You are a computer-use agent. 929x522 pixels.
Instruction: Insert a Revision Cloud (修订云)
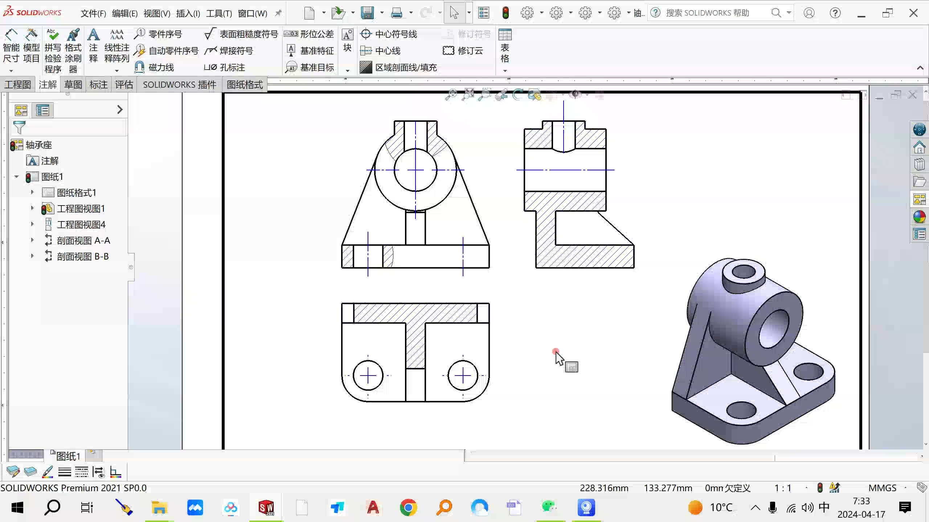[x=463, y=51]
